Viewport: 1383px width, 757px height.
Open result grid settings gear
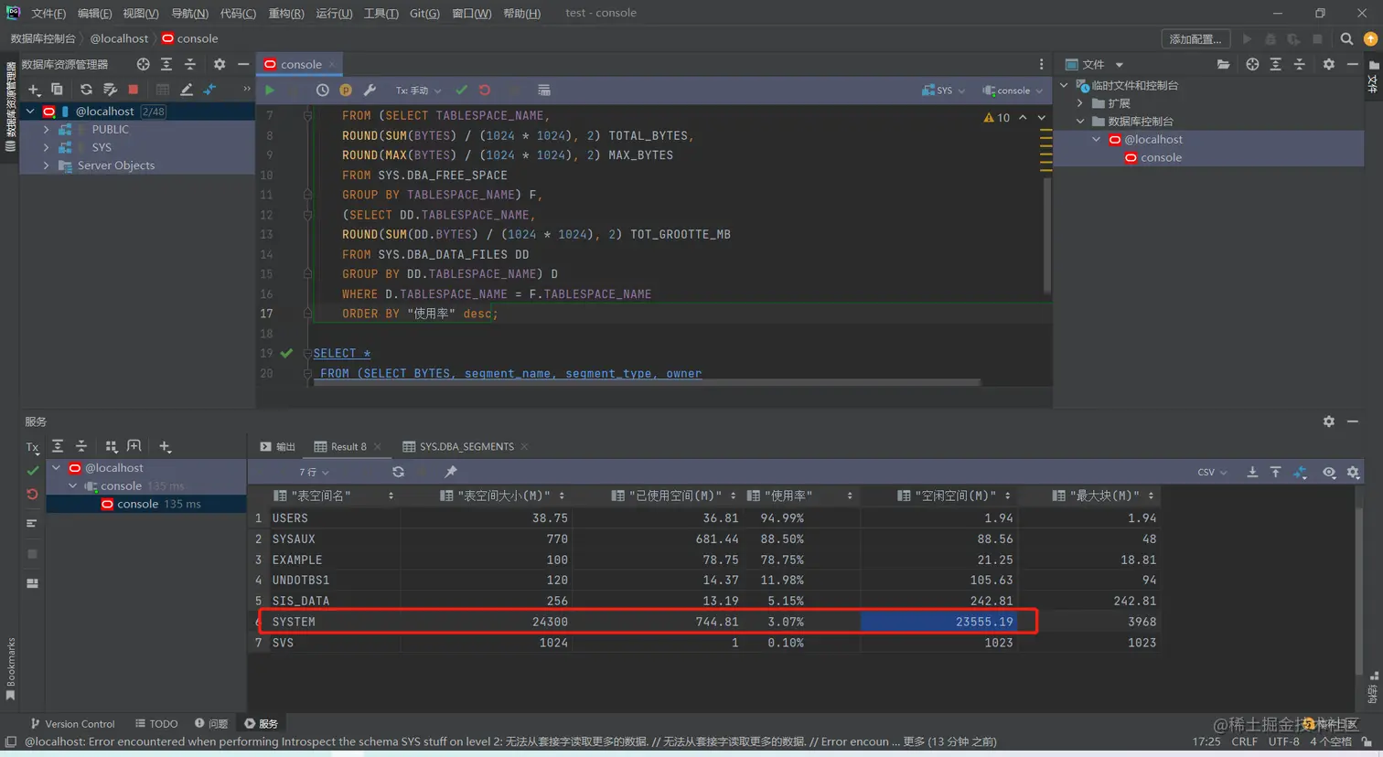1353,472
